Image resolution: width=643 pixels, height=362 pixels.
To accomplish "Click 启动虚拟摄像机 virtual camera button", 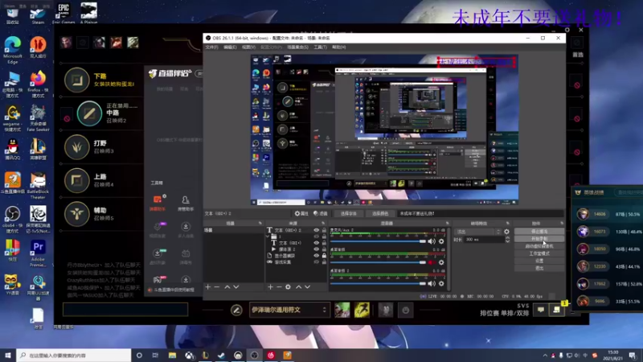I will pos(539,246).
